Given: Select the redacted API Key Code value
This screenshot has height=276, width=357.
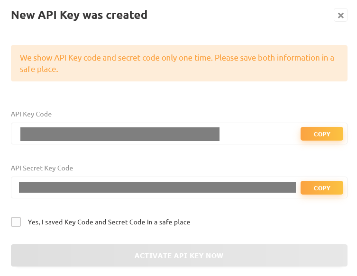Looking at the screenshot, I should [120, 134].
